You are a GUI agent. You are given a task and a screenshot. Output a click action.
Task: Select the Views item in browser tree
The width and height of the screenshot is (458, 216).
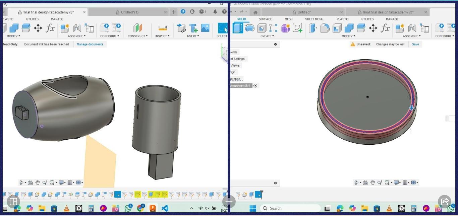[x=235, y=66]
